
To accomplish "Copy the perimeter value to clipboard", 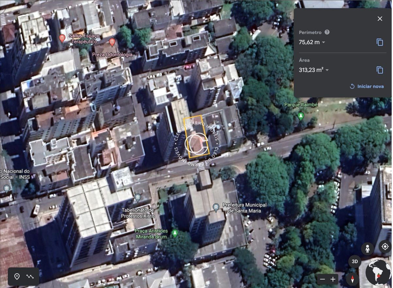I will pos(380,42).
